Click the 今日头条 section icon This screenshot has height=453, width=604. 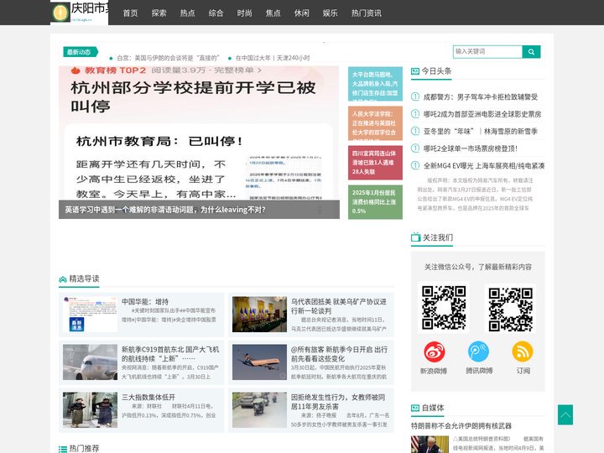coord(415,70)
